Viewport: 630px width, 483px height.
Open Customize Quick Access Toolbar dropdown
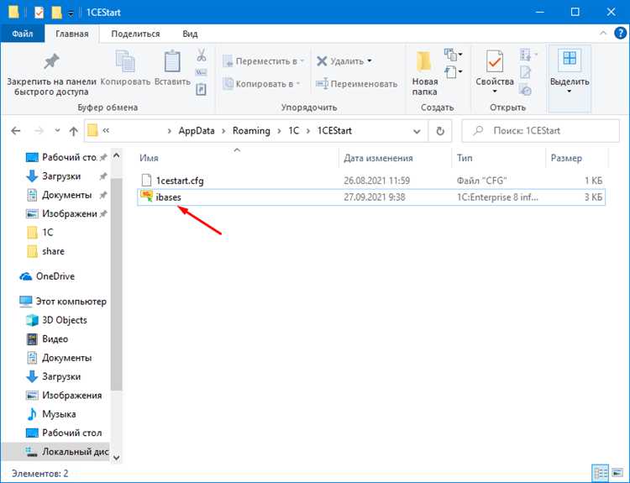click(71, 13)
